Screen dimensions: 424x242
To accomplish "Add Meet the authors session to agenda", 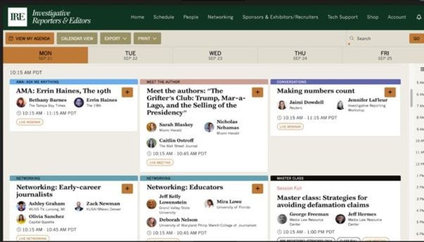I will coord(257,92).
